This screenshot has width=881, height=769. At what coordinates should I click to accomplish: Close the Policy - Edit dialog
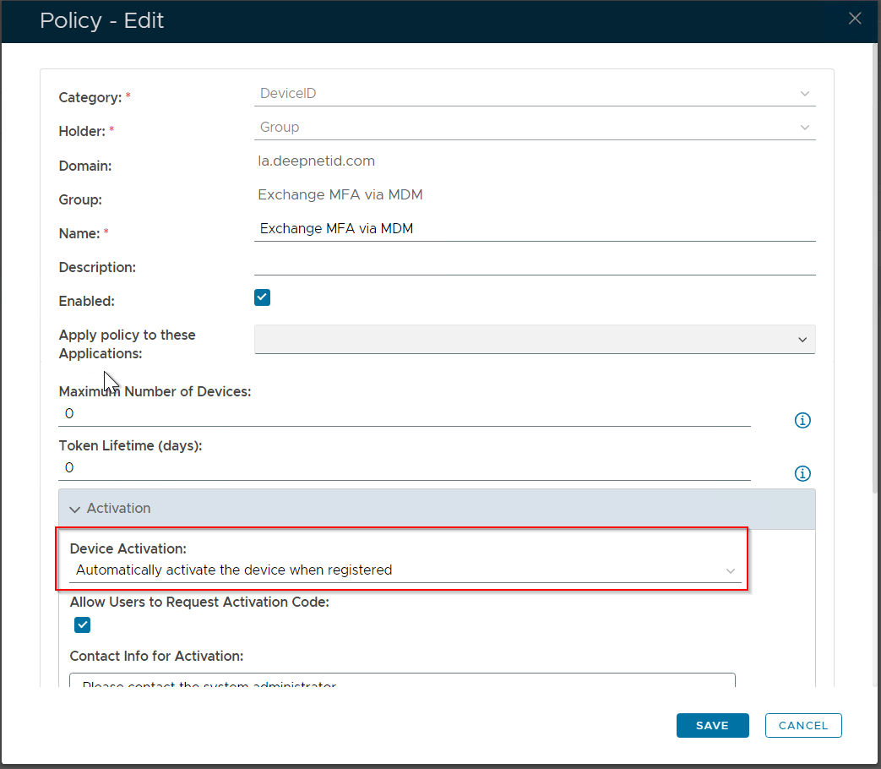pos(855,19)
